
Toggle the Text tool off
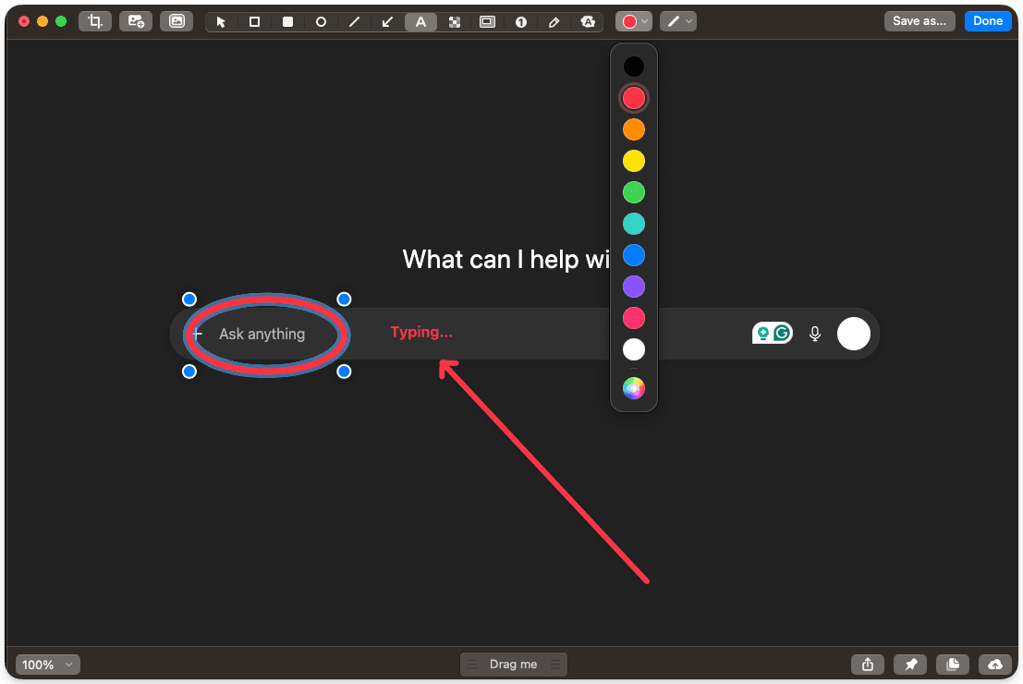click(x=420, y=20)
